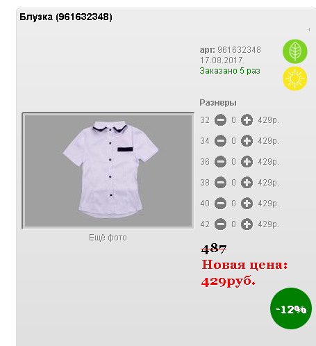316x346 pixels.
Task: Click the Блузка (961632348) title
Action: click(66, 17)
